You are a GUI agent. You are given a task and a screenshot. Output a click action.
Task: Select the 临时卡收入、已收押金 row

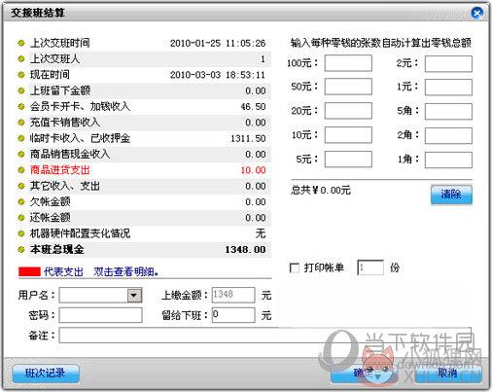tap(145, 138)
